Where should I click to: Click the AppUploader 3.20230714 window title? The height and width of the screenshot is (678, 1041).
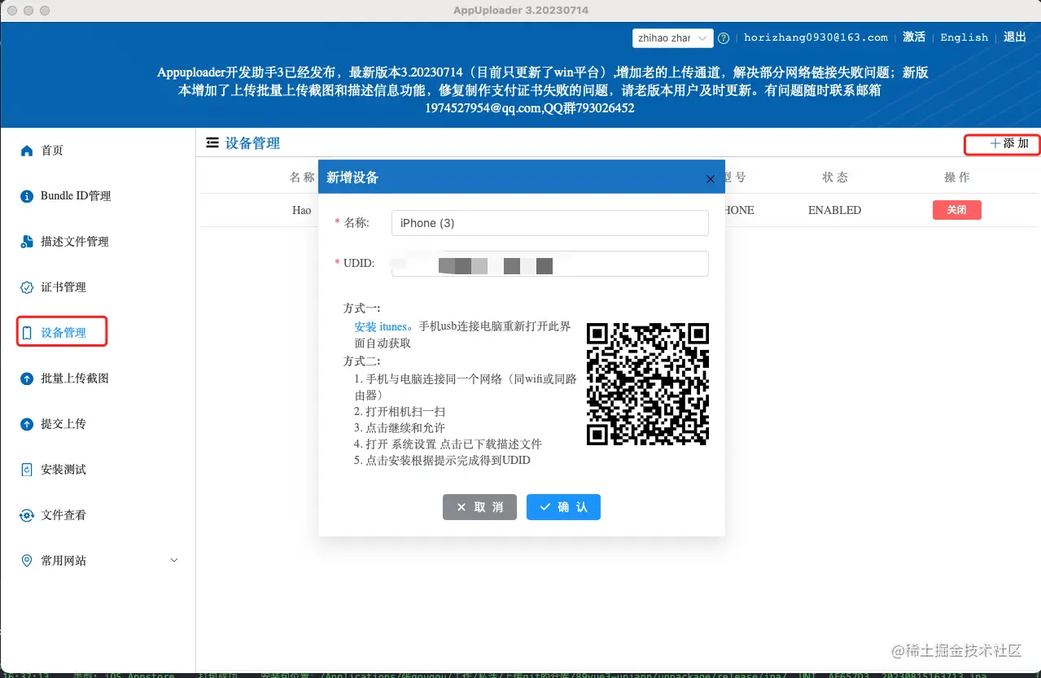521,11
